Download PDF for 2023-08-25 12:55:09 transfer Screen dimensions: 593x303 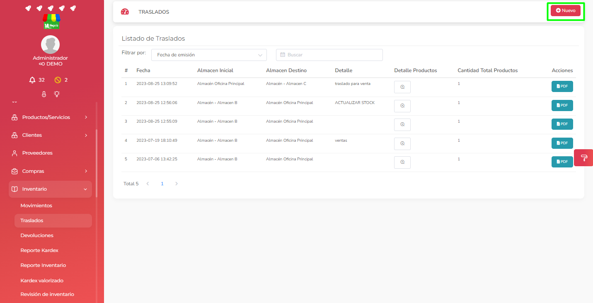562,124
